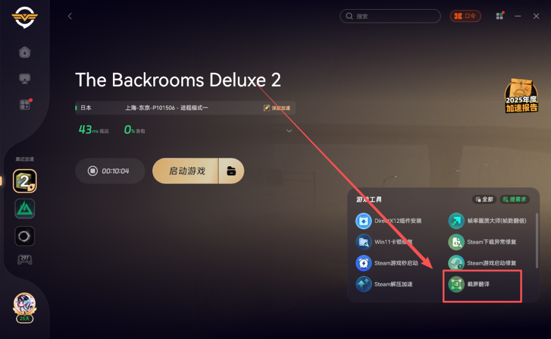Open the apps grid icon near minimize

[x=499, y=16]
